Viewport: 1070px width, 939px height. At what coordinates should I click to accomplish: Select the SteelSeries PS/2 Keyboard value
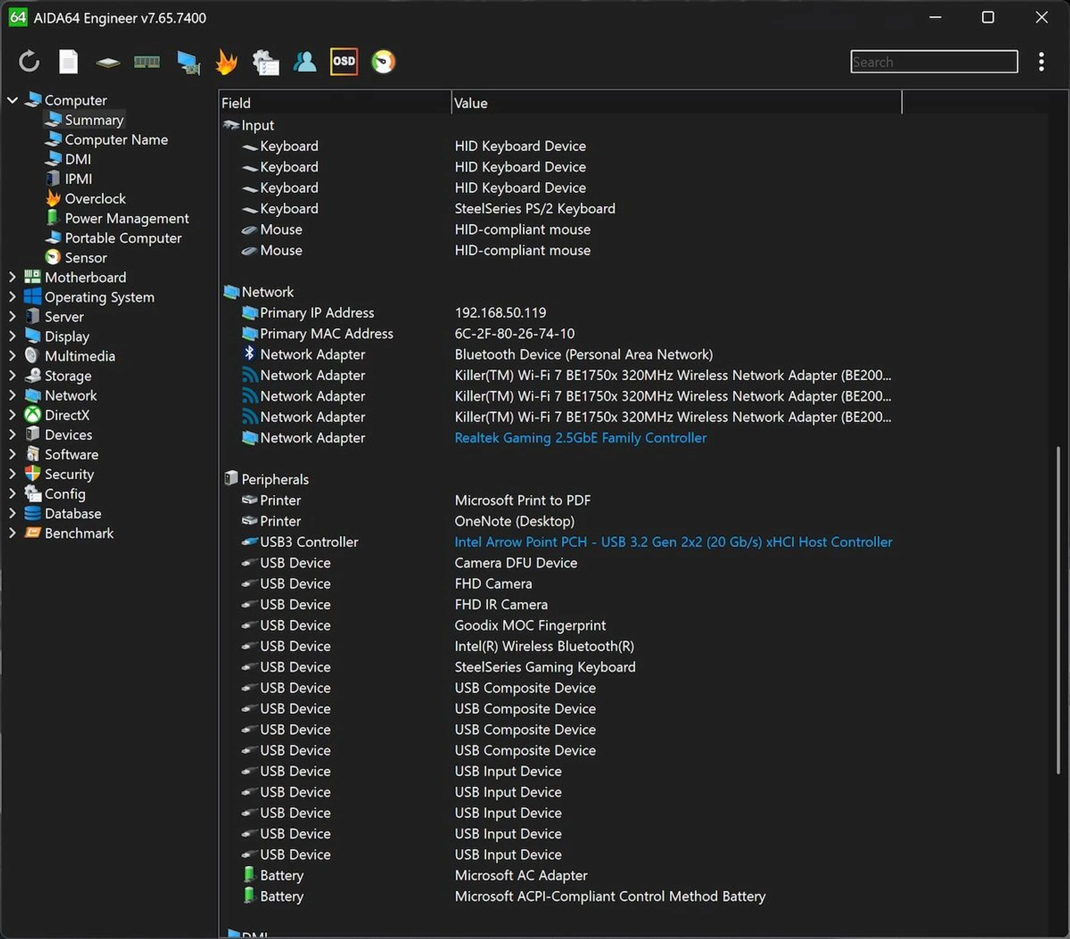534,208
